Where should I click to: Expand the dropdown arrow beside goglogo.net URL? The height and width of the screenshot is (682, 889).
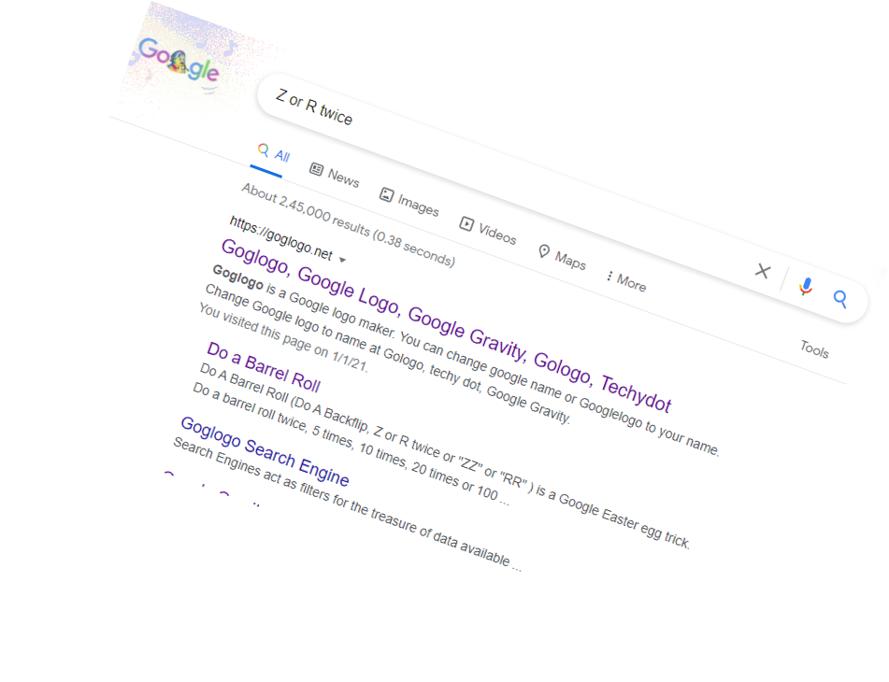tap(342, 260)
